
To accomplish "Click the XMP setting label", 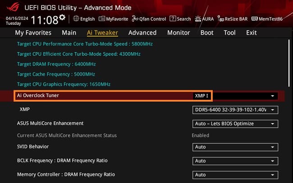I will (x=24, y=109).
